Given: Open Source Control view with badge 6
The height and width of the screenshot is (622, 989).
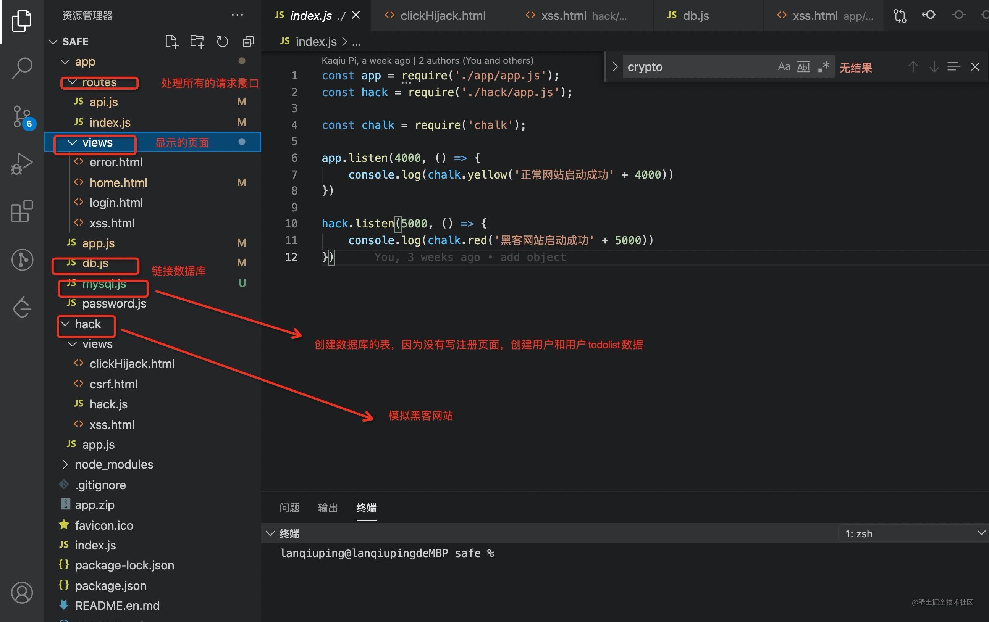Looking at the screenshot, I should click(x=23, y=118).
